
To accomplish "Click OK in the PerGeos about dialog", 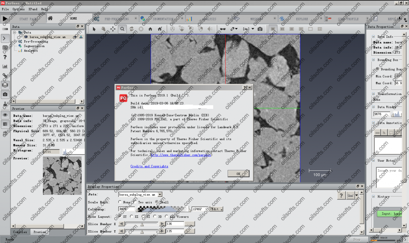I will click(238, 174).
